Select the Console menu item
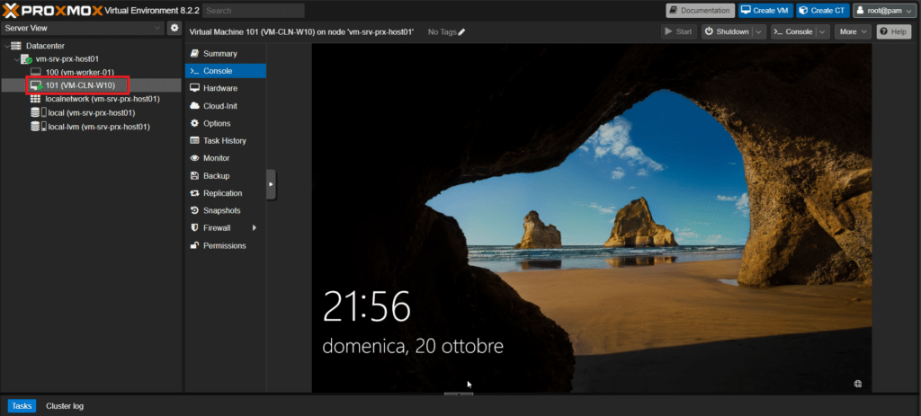 coord(226,71)
